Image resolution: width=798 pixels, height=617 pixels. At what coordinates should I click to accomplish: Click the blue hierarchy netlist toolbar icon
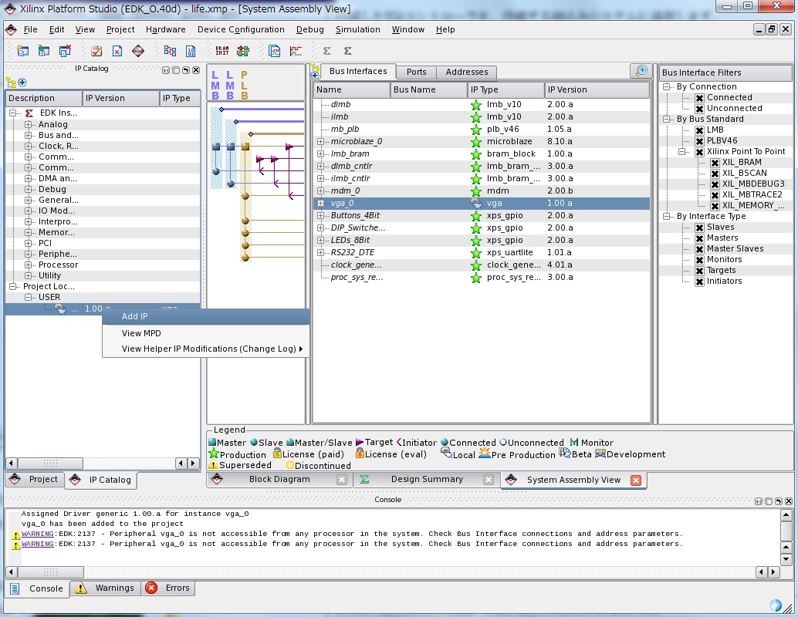pos(170,51)
